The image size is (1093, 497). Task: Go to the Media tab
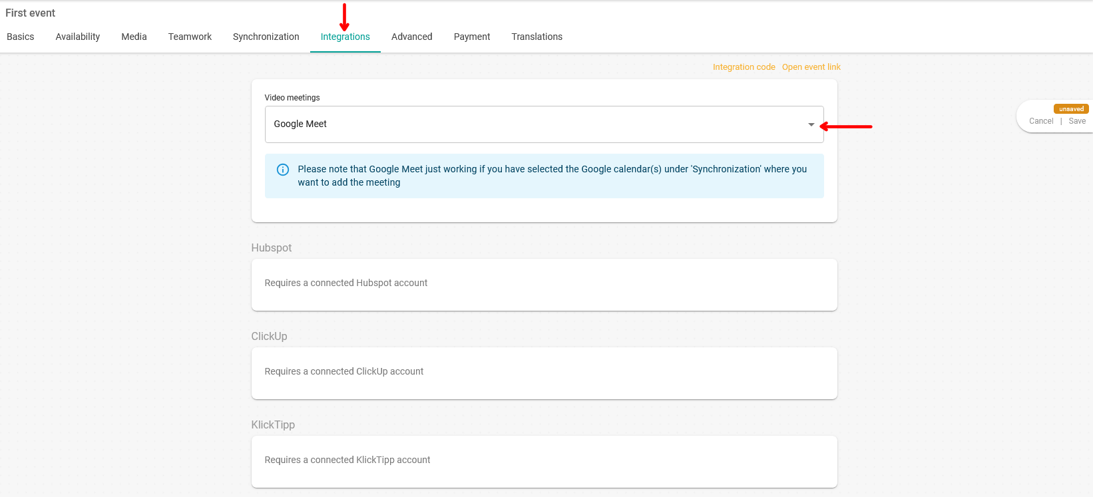click(x=134, y=37)
